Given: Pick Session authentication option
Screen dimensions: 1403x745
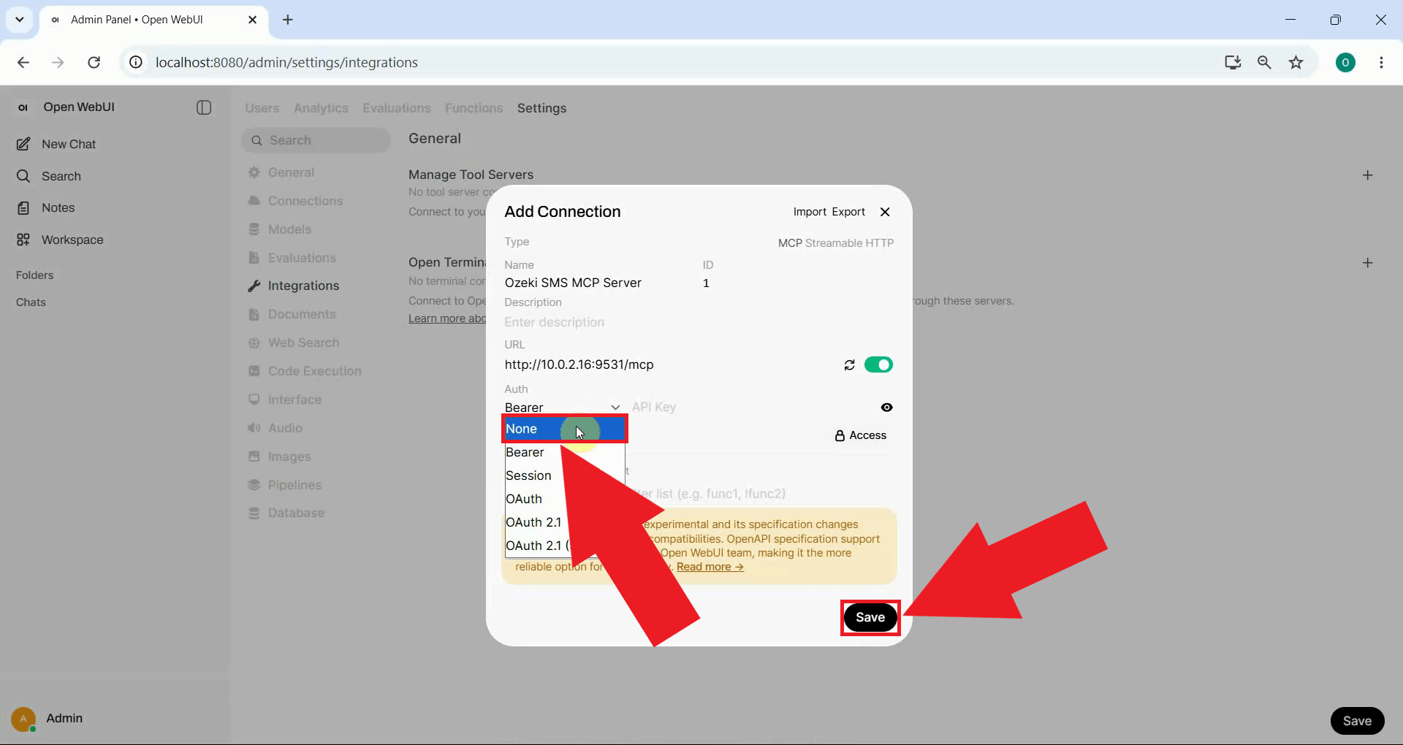Looking at the screenshot, I should 564,475.
